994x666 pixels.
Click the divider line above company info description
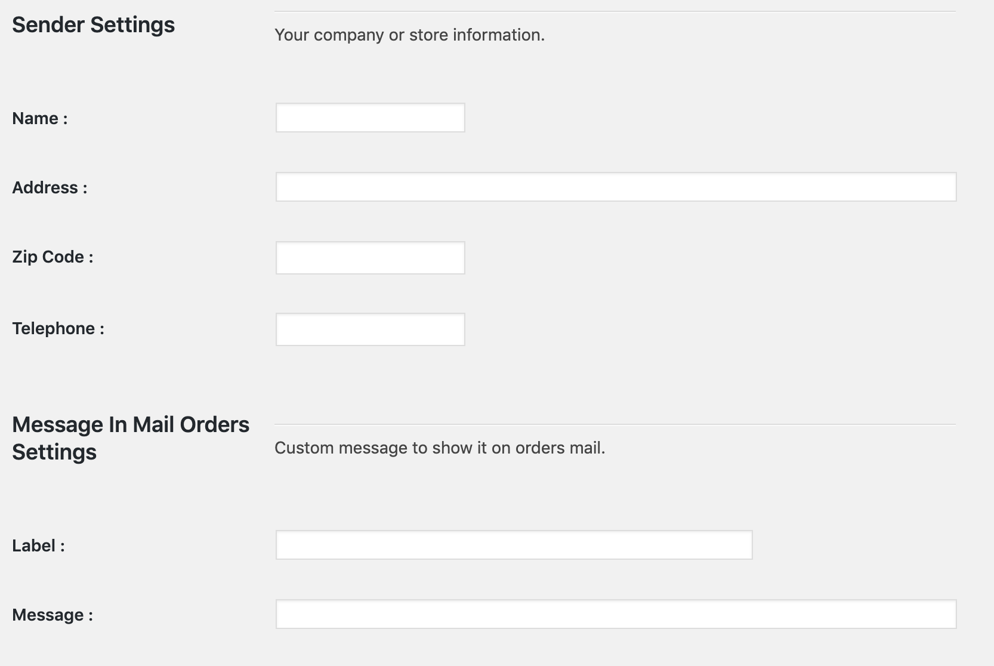(615, 11)
